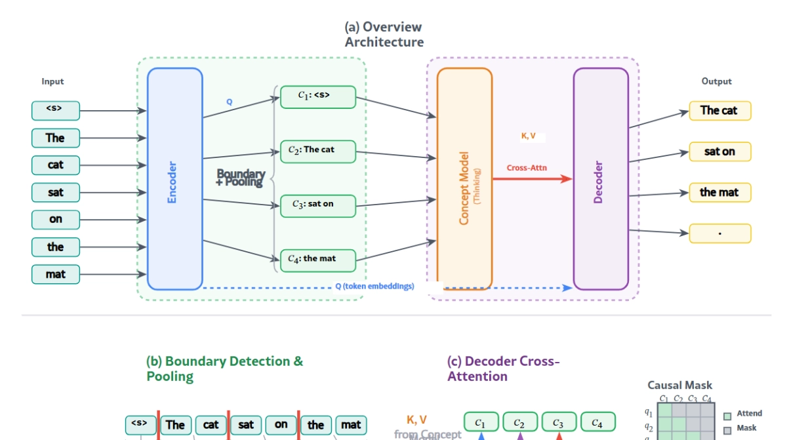Click the 'The cat' box under Output
Screen dimensions: 787x440
(x=719, y=110)
